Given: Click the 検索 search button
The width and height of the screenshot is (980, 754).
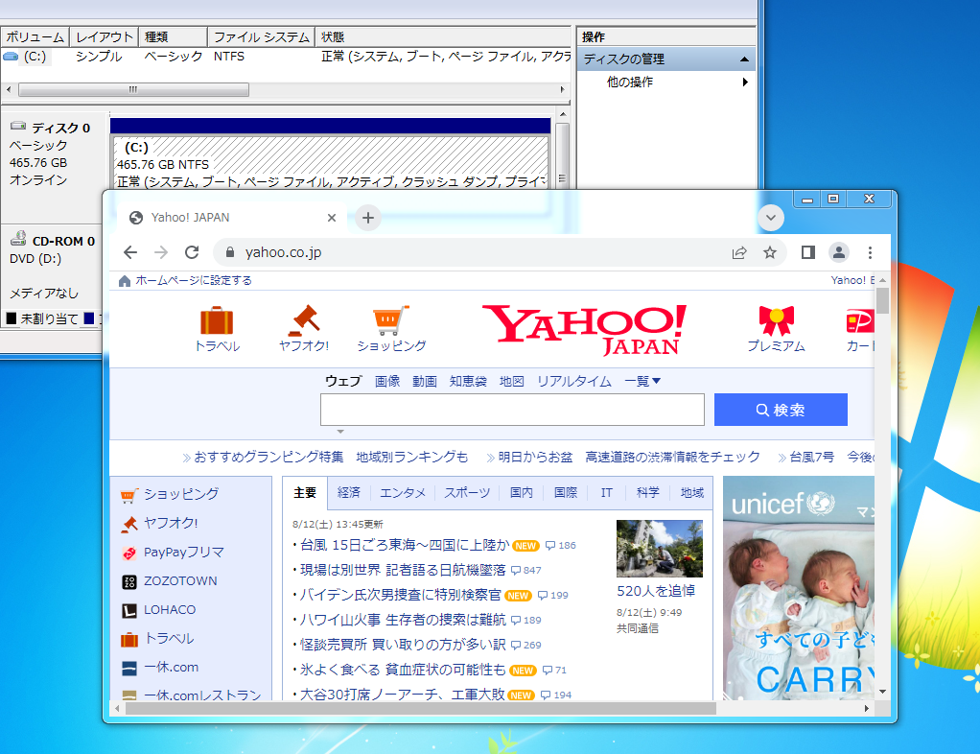Looking at the screenshot, I should coord(781,410).
